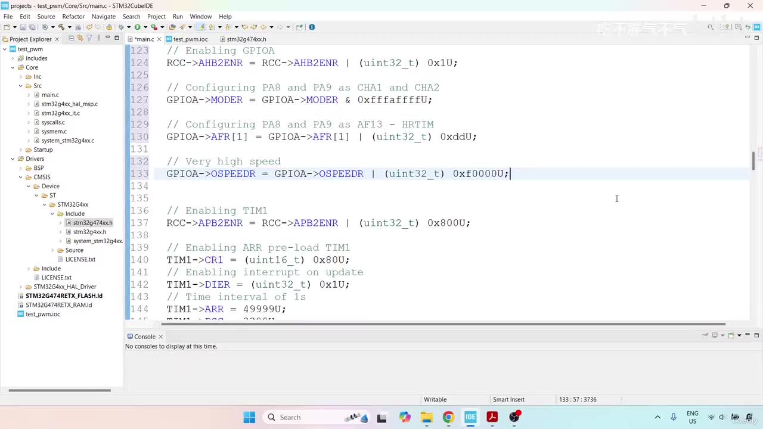Viewport: 763px width, 429px height.
Task: Close the *main.c editor tab
Action: [159, 39]
